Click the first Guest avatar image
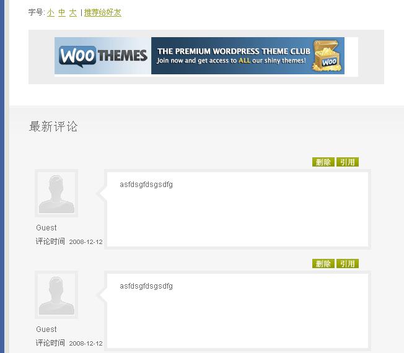Screen dimensions: 404x353 pos(56,193)
